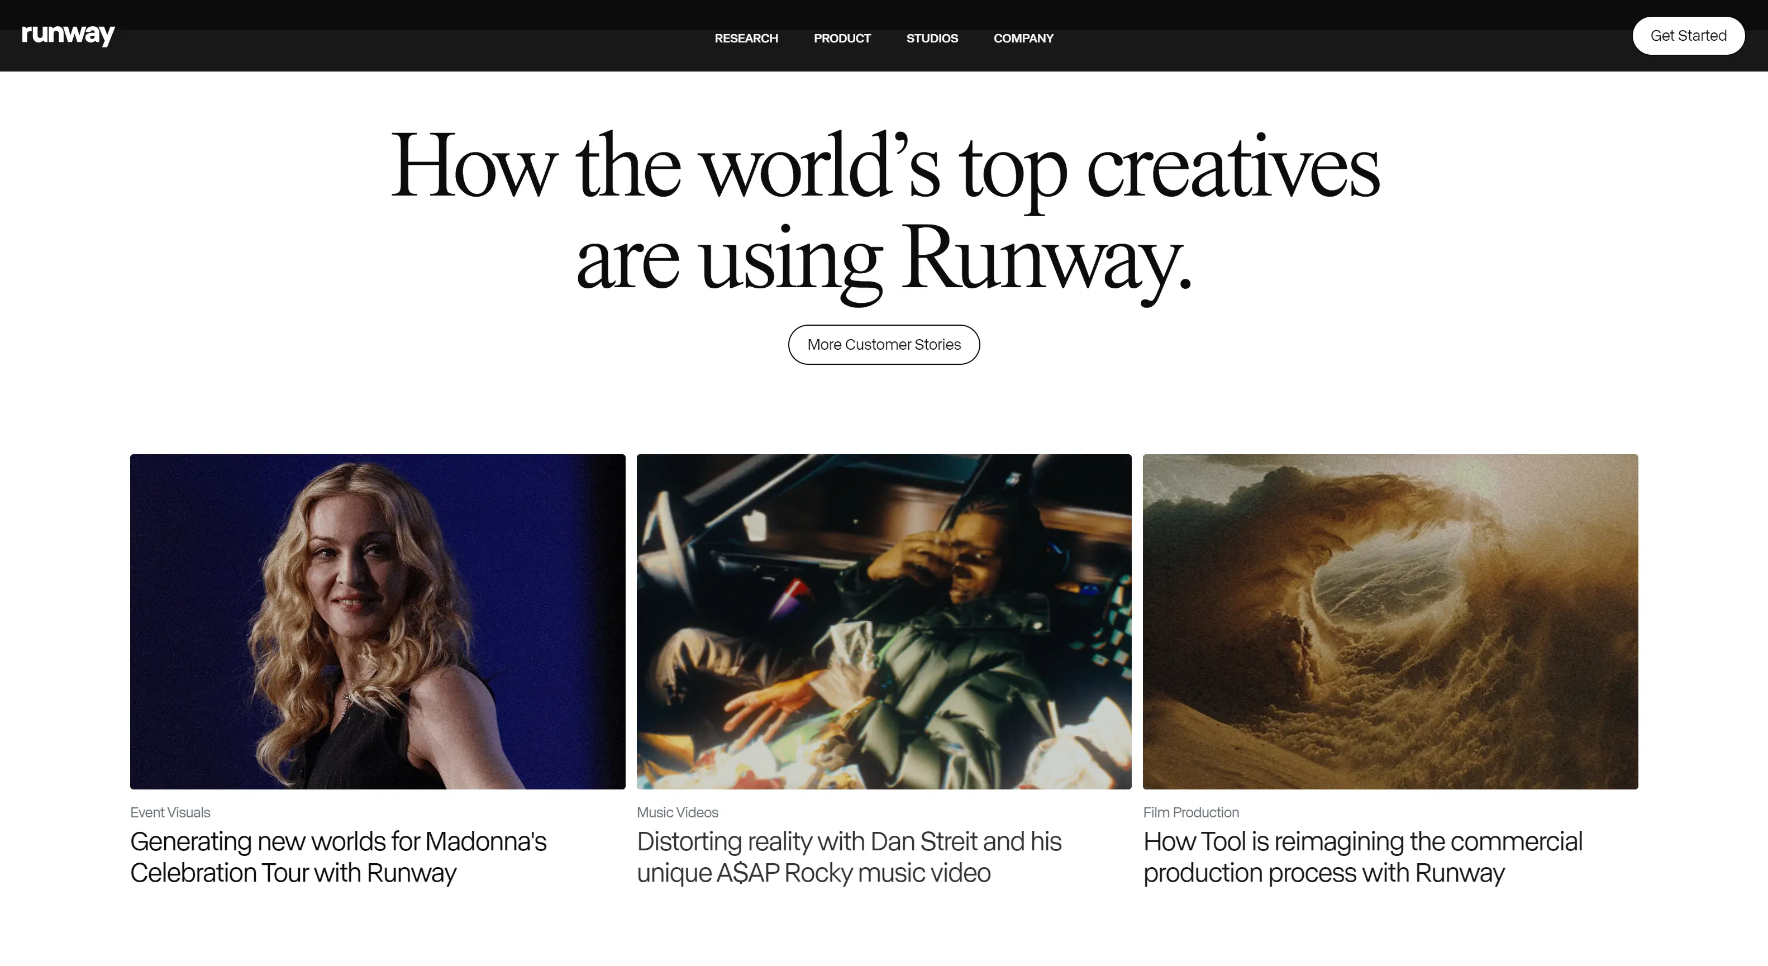1768x966 pixels.
Task: Click the Runway logo in top left
Action: click(x=68, y=34)
